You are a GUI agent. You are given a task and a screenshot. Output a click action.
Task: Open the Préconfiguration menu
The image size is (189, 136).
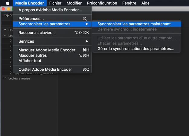102,3
